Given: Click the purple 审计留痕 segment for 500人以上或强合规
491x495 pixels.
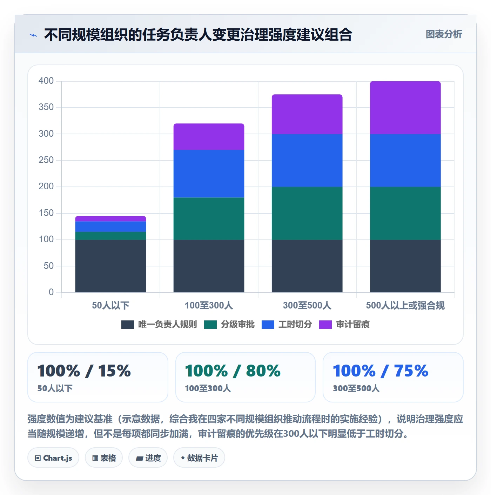Looking at the screenshot, I should click(x=405, y=108).
